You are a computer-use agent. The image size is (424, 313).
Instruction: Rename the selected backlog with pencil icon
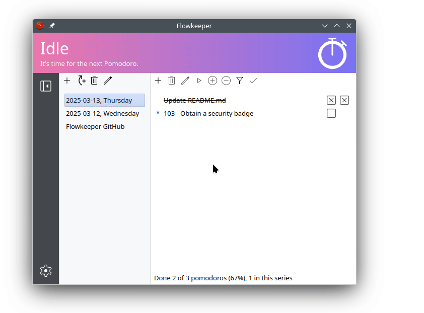pyautogui.click(x=108, y=81)
